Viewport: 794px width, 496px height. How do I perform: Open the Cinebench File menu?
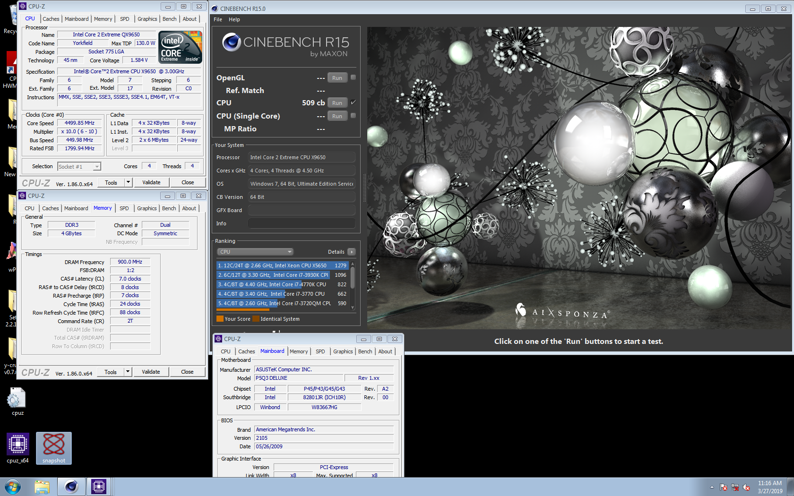point(218,19)
